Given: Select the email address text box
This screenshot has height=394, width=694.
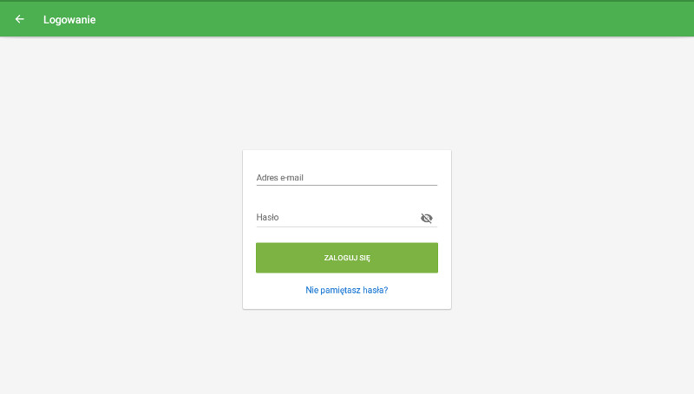Looking at the screenshot, I should tap(346, 178).
